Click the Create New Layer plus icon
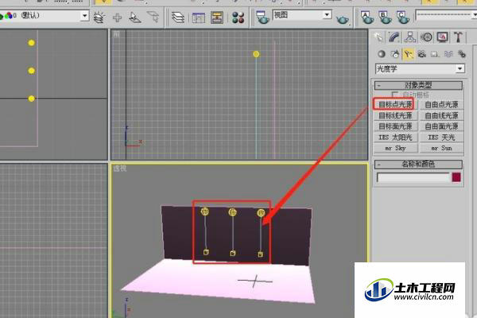Viewport: 477px width, 318px height. [x=117, y=17]
